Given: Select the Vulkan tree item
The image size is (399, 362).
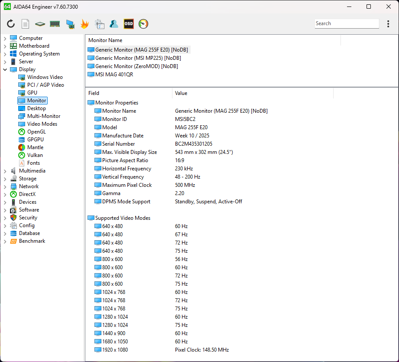Looking at the screenshot, I should coord(30,155).
